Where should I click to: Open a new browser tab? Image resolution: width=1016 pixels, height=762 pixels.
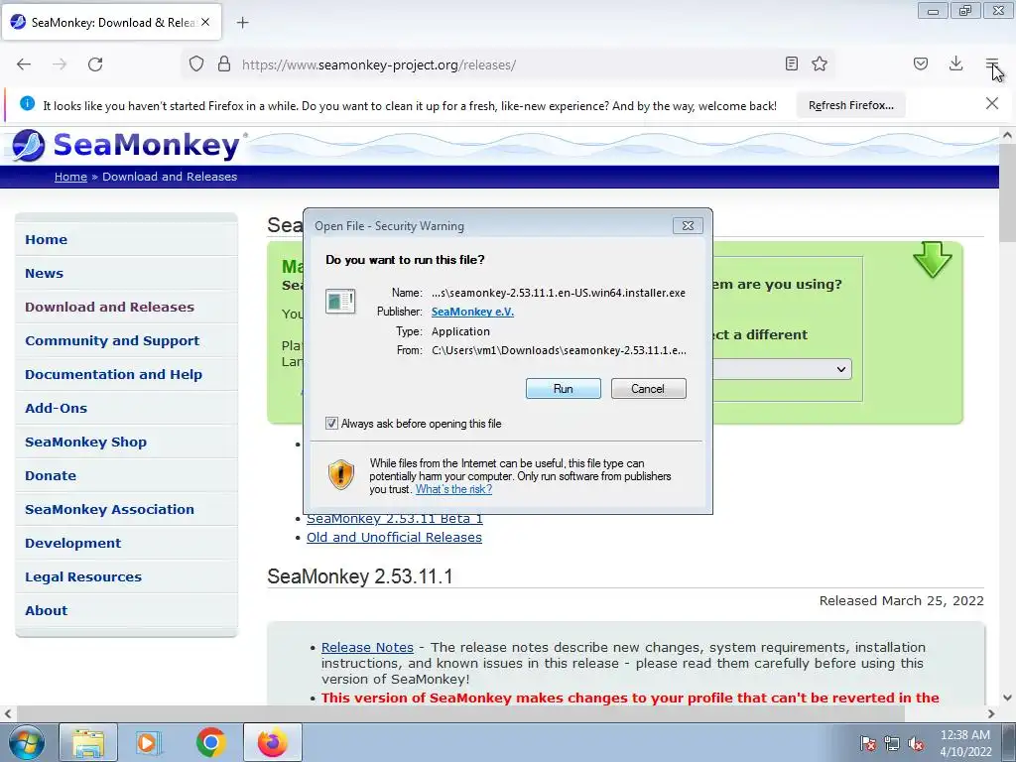tap(242, 23)
